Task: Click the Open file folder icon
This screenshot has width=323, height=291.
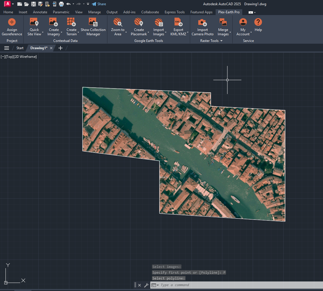Action: (26, 4)
